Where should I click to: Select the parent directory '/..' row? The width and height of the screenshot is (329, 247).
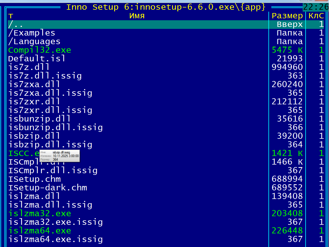pyautogui.click(x=16, y=24)
